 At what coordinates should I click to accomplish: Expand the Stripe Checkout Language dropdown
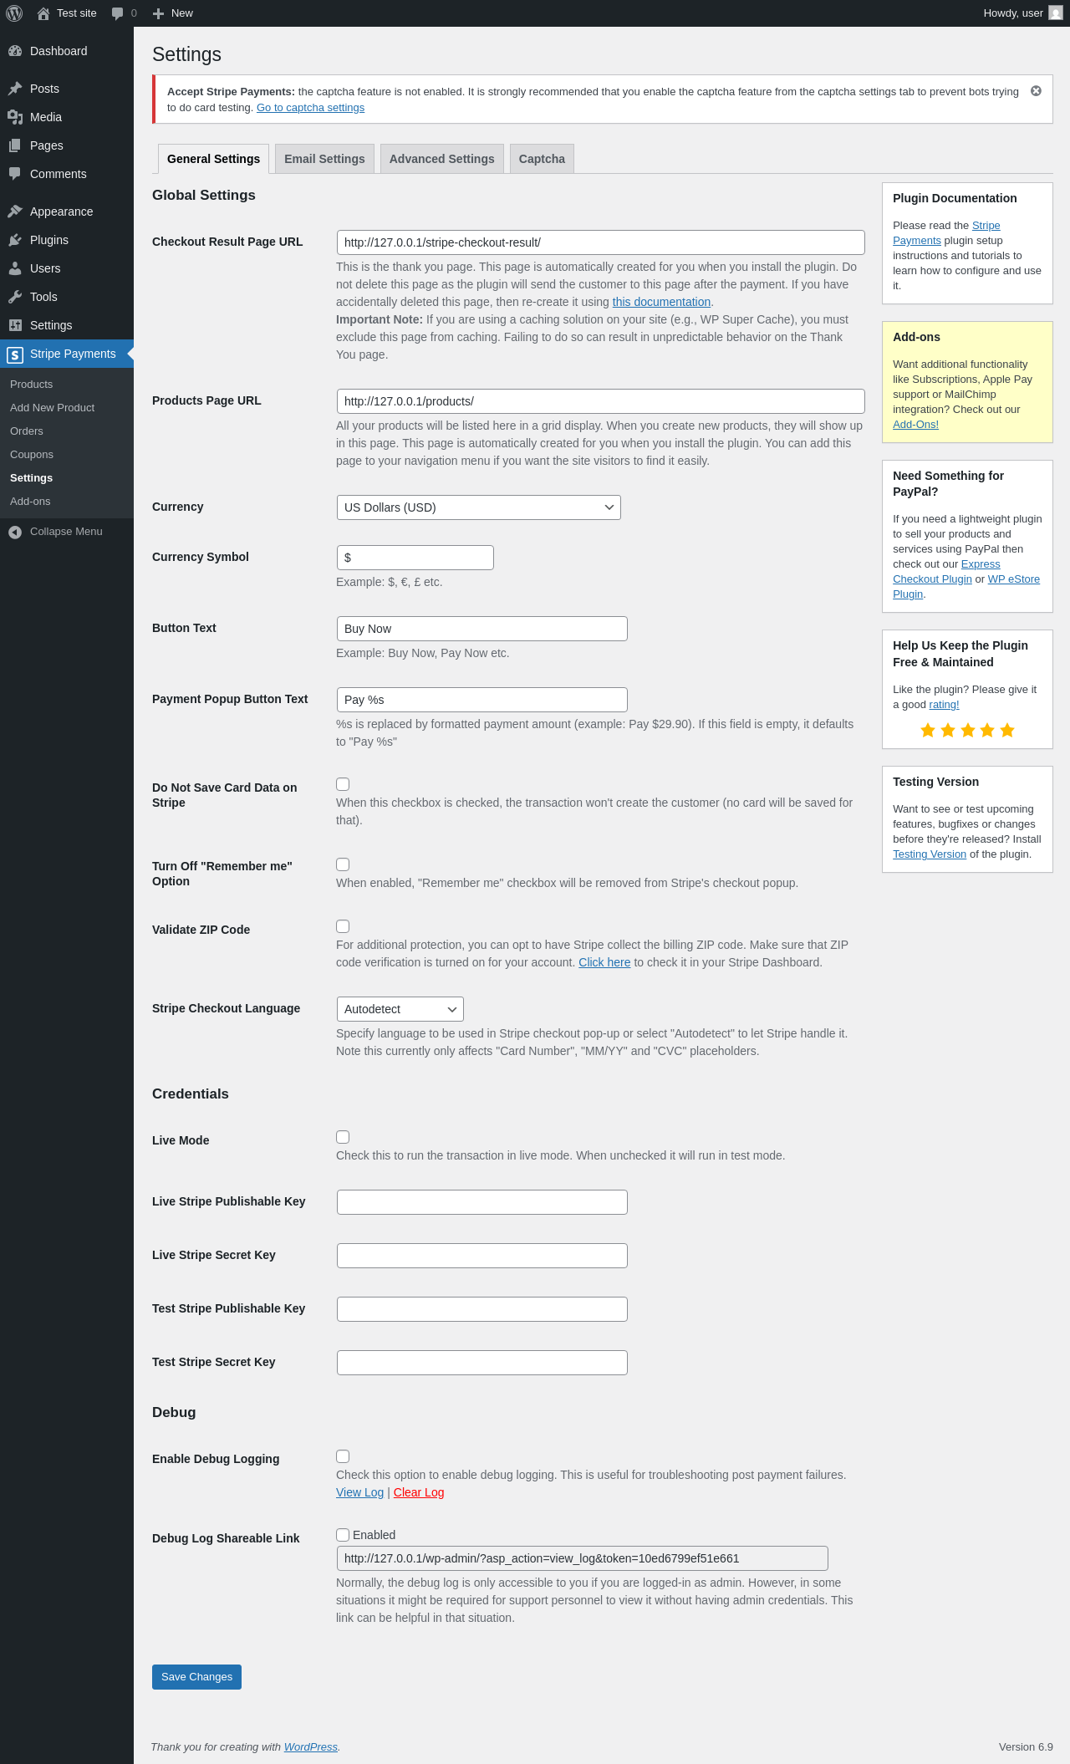tap(400, 1009)
